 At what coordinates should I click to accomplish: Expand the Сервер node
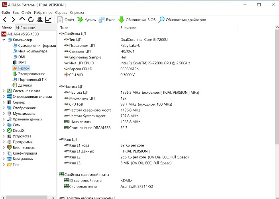(x=4, y=102)
